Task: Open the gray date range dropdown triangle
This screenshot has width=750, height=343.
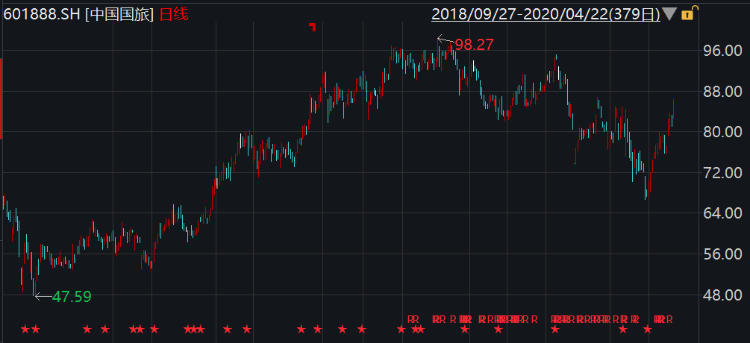Action: click(669, 13)
